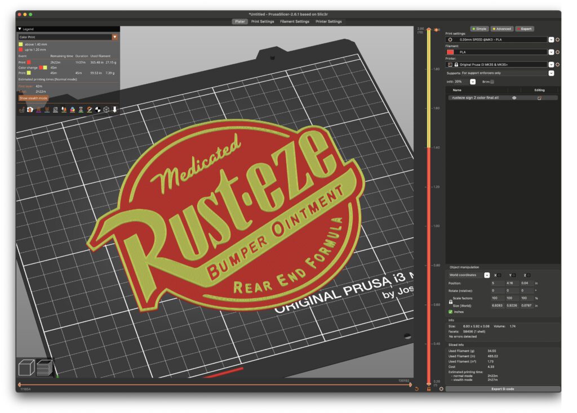577x413 pixels.
Task: Select the Arrange objects toolbar icon
Action: [x=47, y=110]
